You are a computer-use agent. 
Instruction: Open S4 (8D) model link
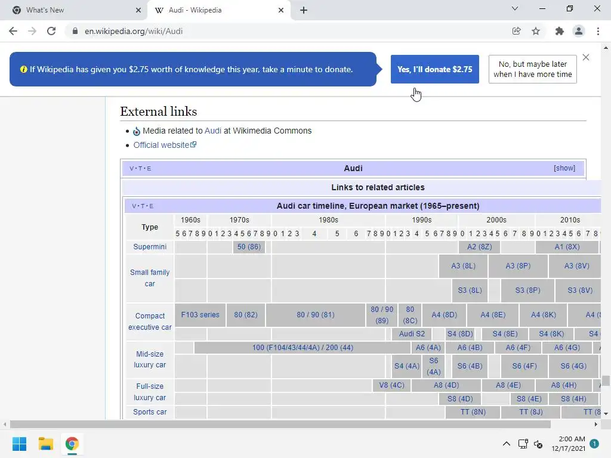pos(460,334)
